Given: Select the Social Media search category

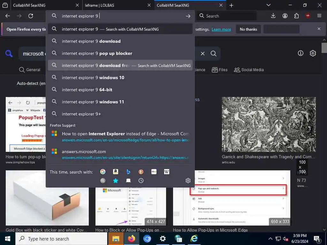Looking at the screenshot, I should [x=249, y=70].
